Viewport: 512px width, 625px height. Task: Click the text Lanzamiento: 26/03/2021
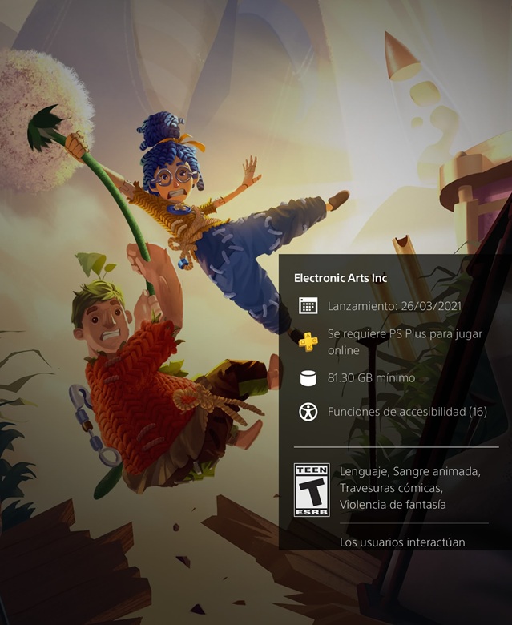coord(394,306)
